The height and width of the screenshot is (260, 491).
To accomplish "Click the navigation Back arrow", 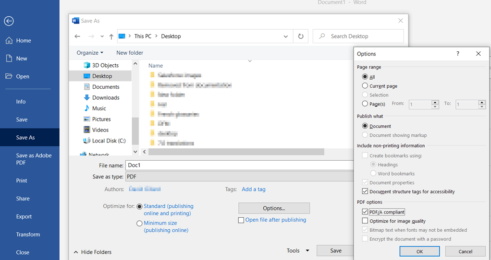I will [77, 36].
